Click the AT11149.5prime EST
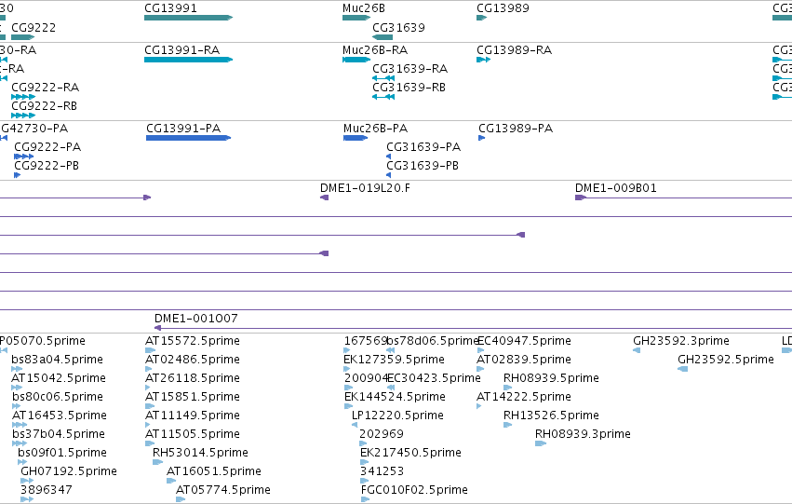 148,425
